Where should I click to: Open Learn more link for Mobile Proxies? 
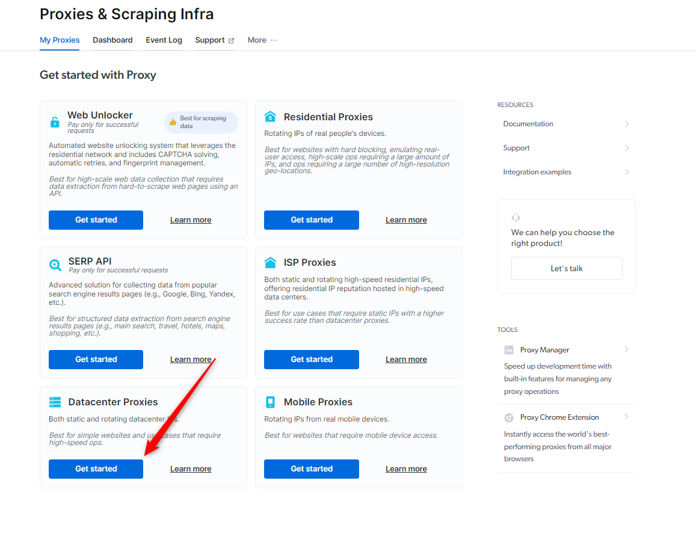coord(406,468)
